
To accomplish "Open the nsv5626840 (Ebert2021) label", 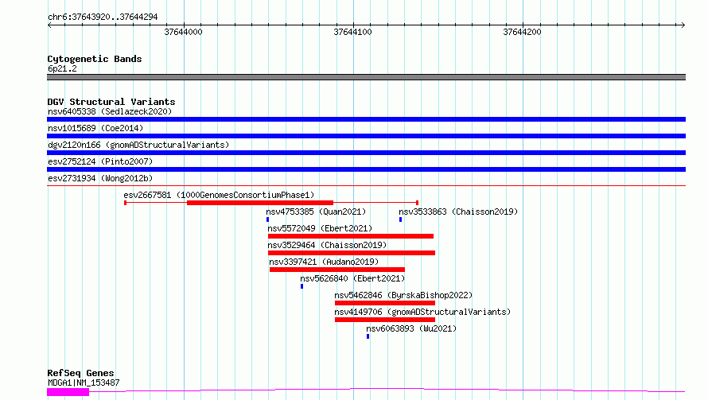I will click(x=352, y=278).
